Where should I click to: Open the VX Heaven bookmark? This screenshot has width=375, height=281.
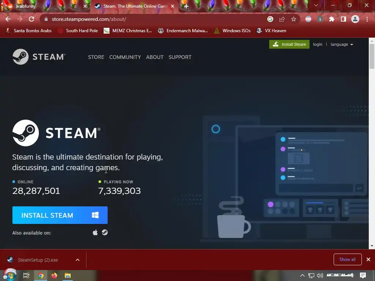[271, 31]
